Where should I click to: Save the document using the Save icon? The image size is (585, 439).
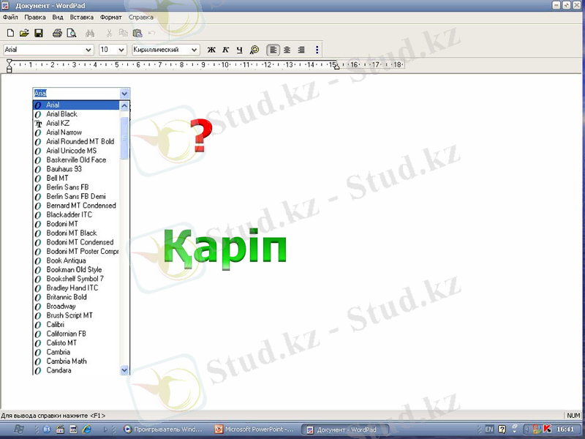[x=39, y=32]
